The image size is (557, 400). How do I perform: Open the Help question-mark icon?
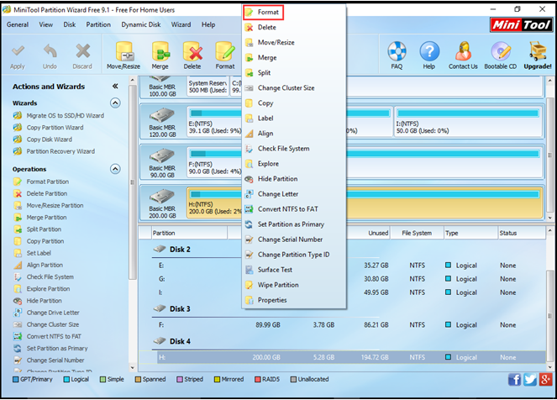point(429,55)
